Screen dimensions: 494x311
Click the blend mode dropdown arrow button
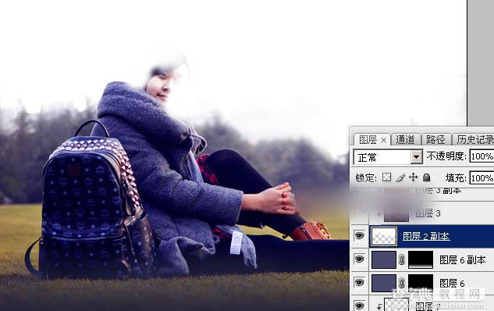417,157
